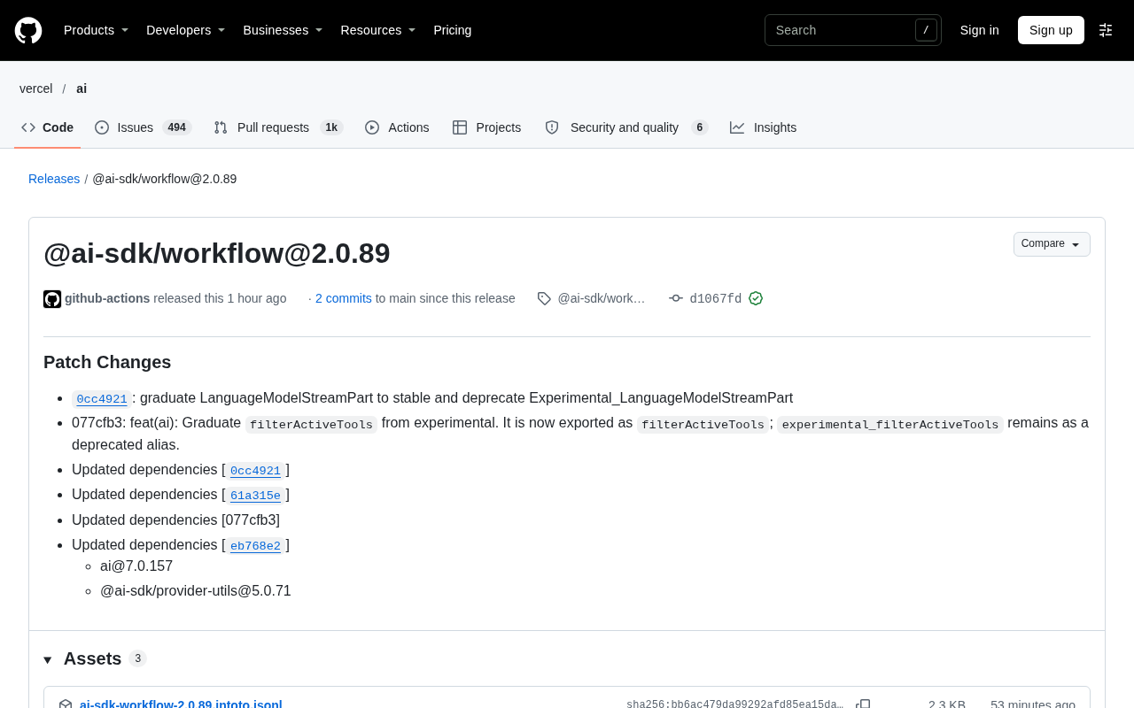Open the Actions tab
The image size is (1134, 708).
click(397, 127)
